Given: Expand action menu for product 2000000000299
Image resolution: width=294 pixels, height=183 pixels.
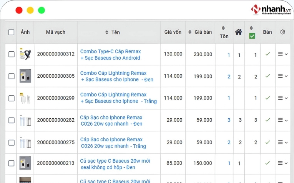Looking at the screenshot, I should [x=282, y=98].
